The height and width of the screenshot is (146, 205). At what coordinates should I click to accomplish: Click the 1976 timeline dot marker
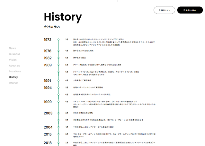pyautogui.click(x=58, y=51)
